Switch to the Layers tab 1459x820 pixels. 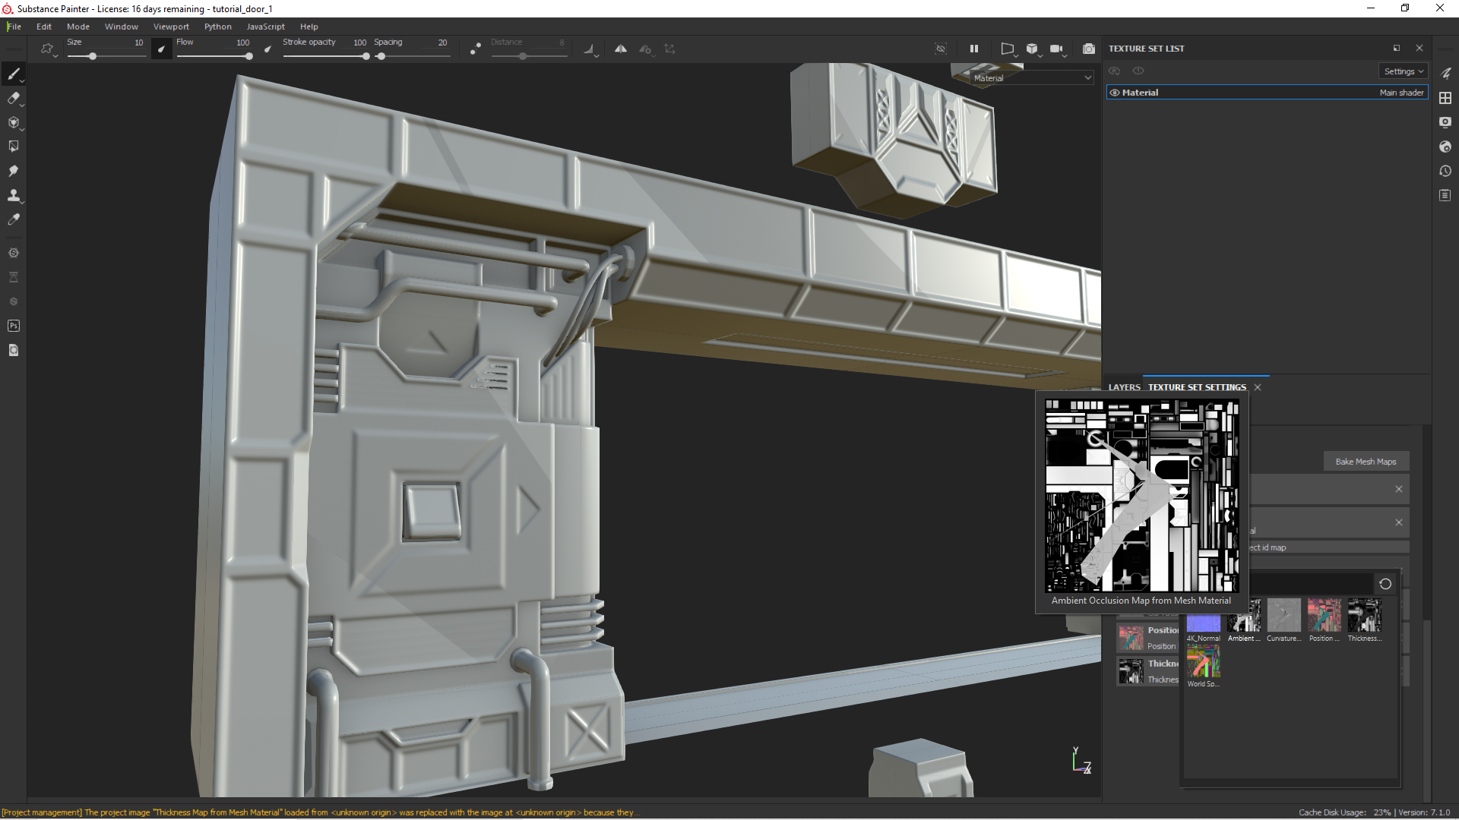click(1124, 387)
